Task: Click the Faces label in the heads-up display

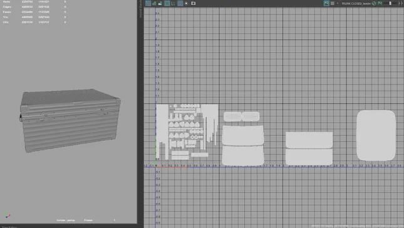Action: pyautogui.click(x=7, y=12)
